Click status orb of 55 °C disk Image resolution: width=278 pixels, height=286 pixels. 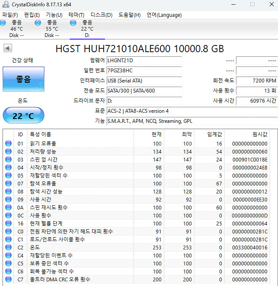38,23
